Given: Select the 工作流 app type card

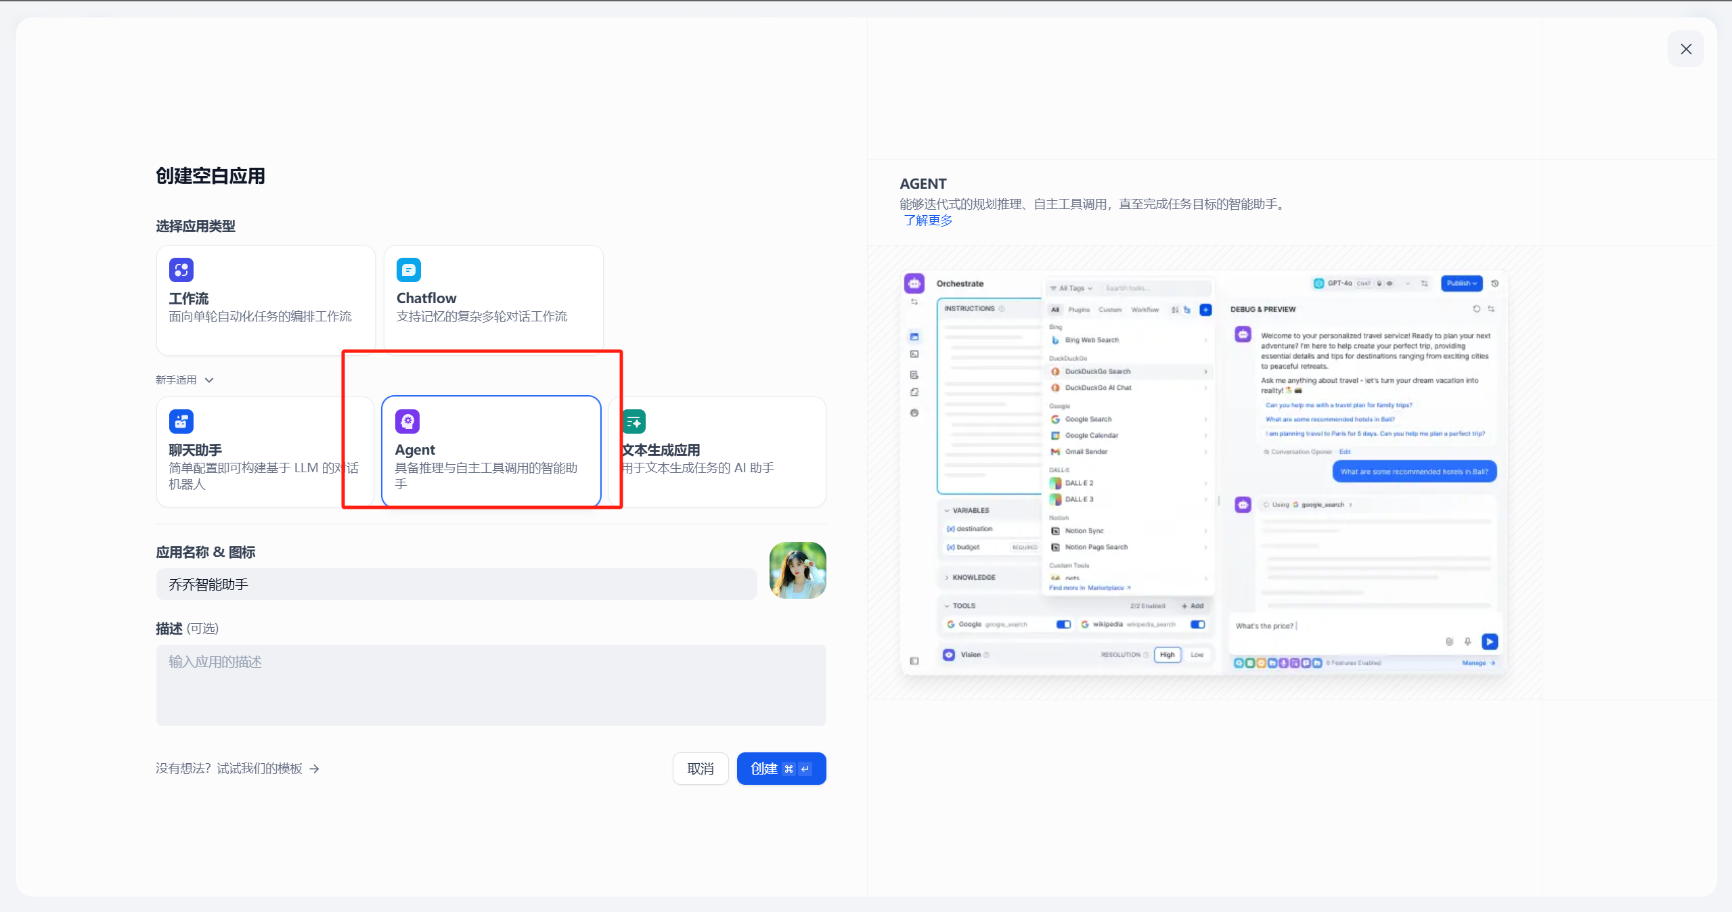Looking at the screenshot, I should tap(265, 300).
